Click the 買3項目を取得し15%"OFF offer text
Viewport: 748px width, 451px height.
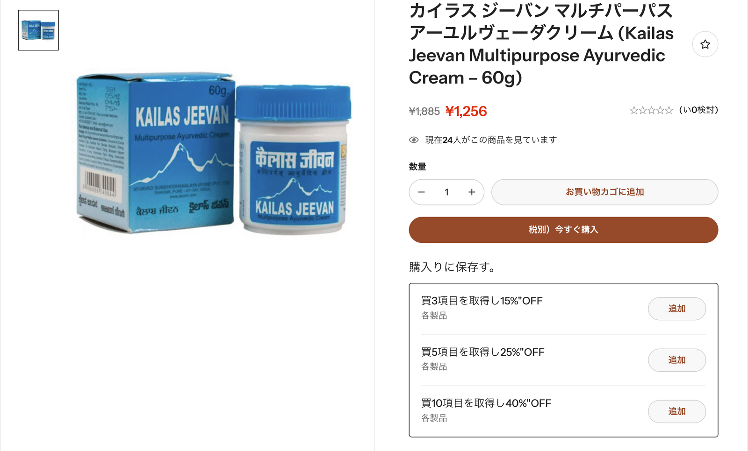482,301
